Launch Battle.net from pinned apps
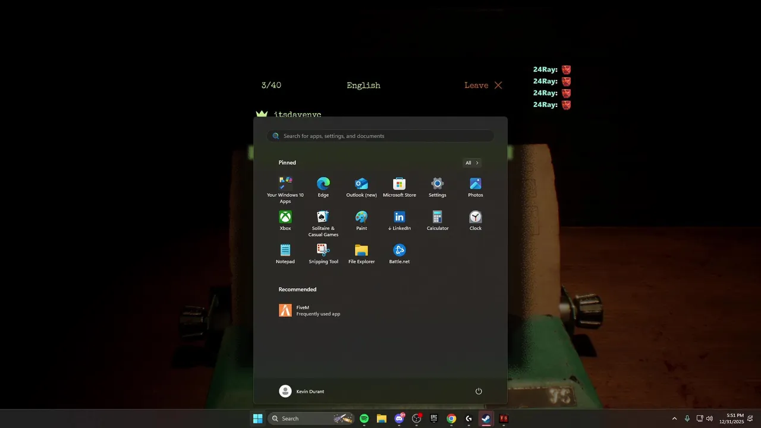The width and height of the screenshot is (761, 428). [x=400, y=254]
